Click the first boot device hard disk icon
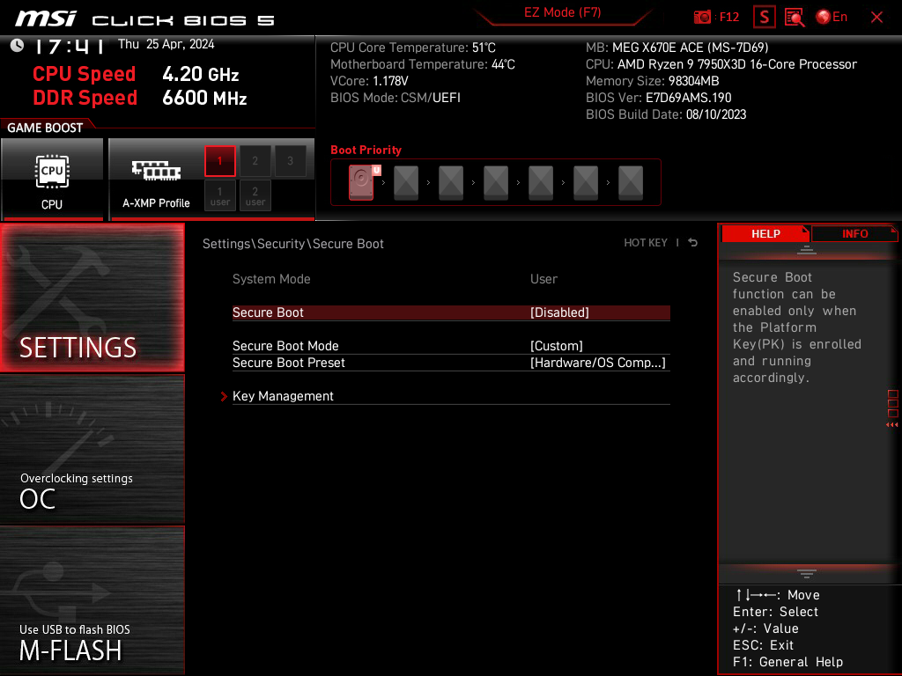This screenshot has height=676, width=902. [x=361, y=182]
